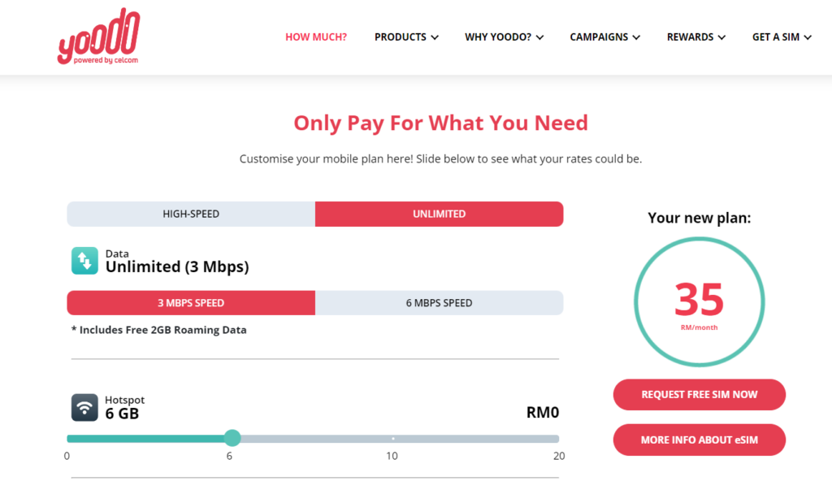The image size is (832, 481).
Task: Click MORE INFO ABOUT eSIM button
Action: coord(699,440)
